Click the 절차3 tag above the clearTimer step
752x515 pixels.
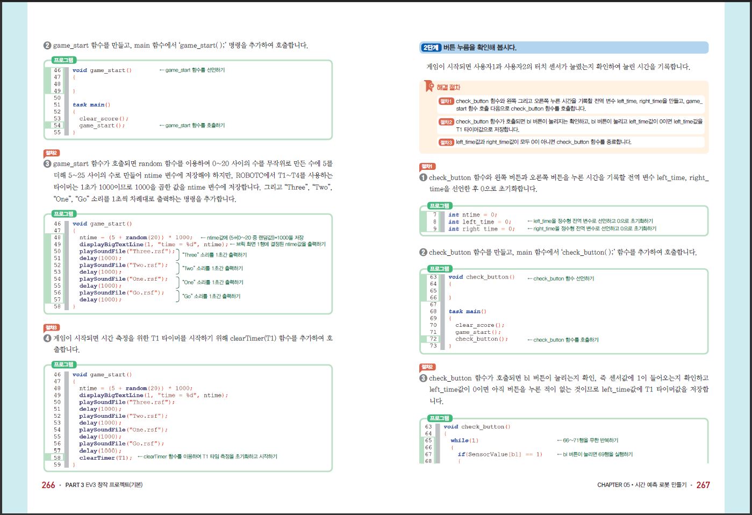[51, 327]
